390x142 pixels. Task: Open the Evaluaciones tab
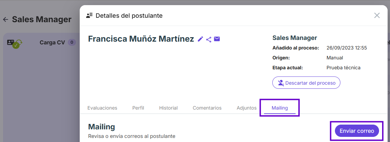102,108
